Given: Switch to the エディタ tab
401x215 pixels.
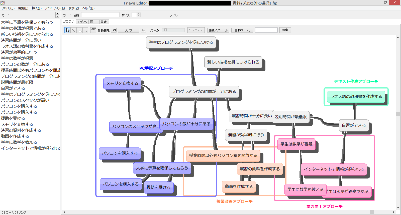Looking at the screenshot, I should [82, 22].
